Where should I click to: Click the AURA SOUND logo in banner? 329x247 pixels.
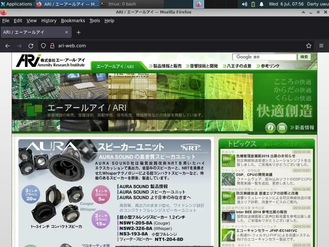pyautogui.click(x=52, y=148)
